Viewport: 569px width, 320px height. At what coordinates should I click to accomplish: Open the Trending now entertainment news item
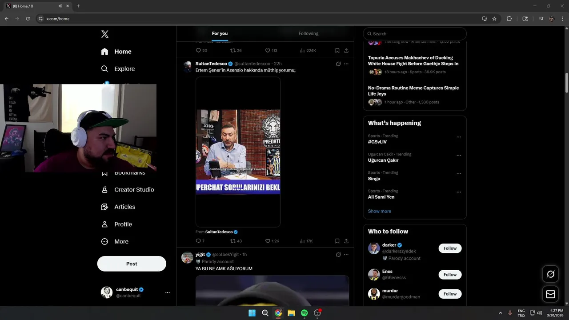(415, 42)
